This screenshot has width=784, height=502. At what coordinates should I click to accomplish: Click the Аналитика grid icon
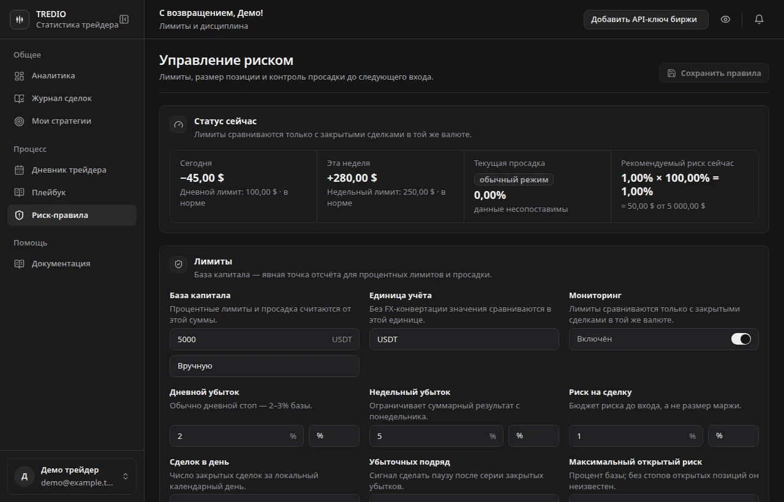point(19,76)
